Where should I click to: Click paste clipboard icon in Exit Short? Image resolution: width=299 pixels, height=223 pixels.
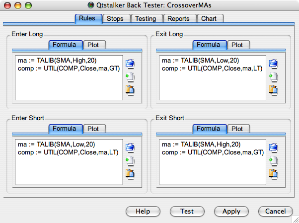pyautogui.click(x=274, y=174)
